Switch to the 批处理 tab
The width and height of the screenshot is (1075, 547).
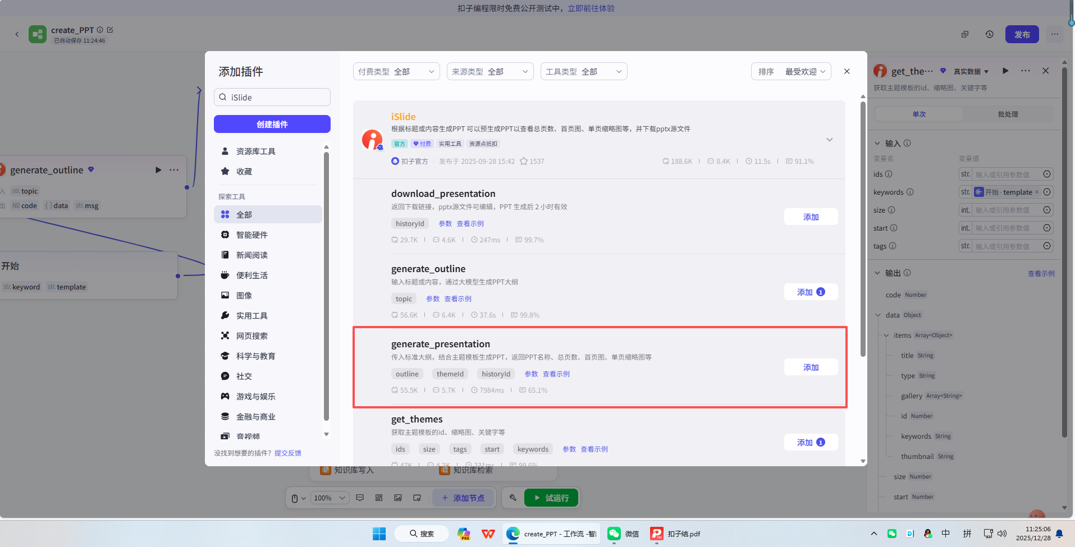(1008, 114)
